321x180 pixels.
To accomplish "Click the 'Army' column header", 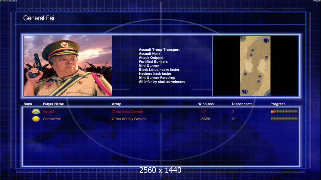I will [116, 104].
